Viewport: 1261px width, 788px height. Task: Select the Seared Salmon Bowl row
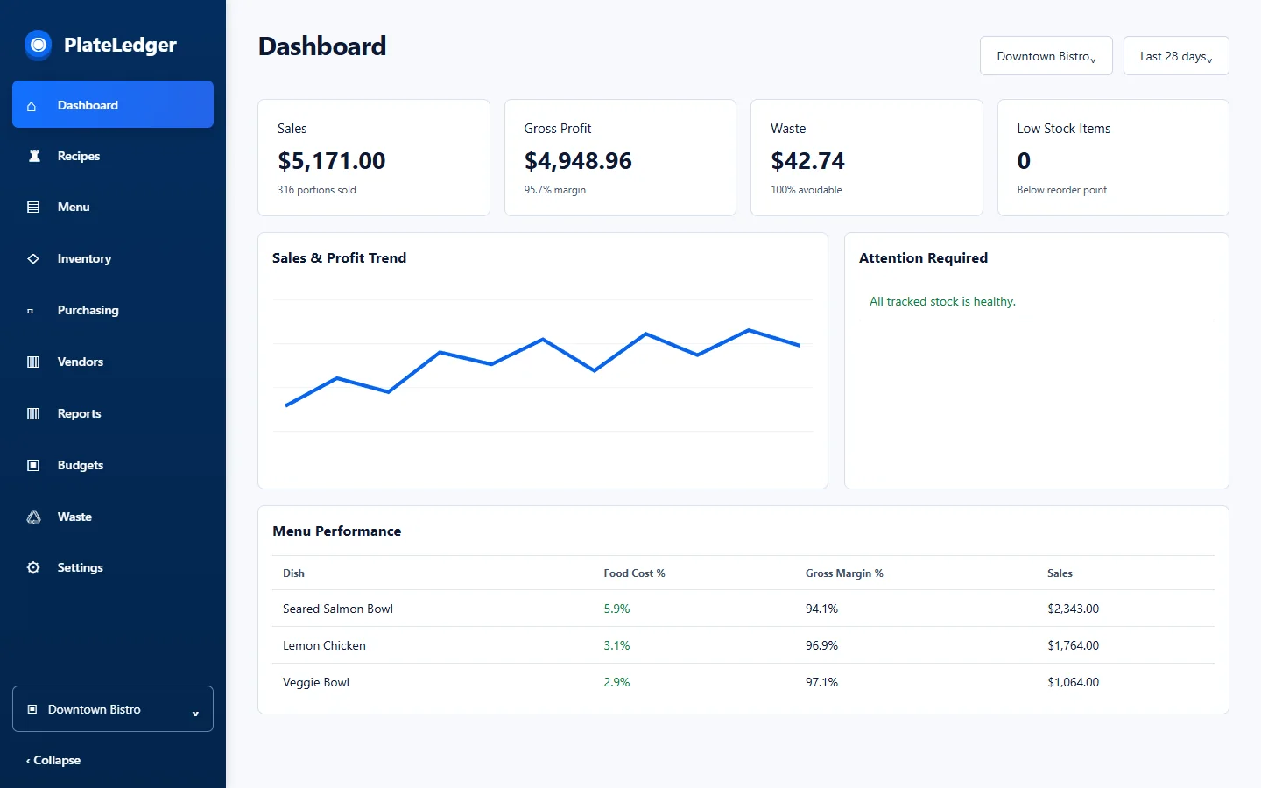743,609
